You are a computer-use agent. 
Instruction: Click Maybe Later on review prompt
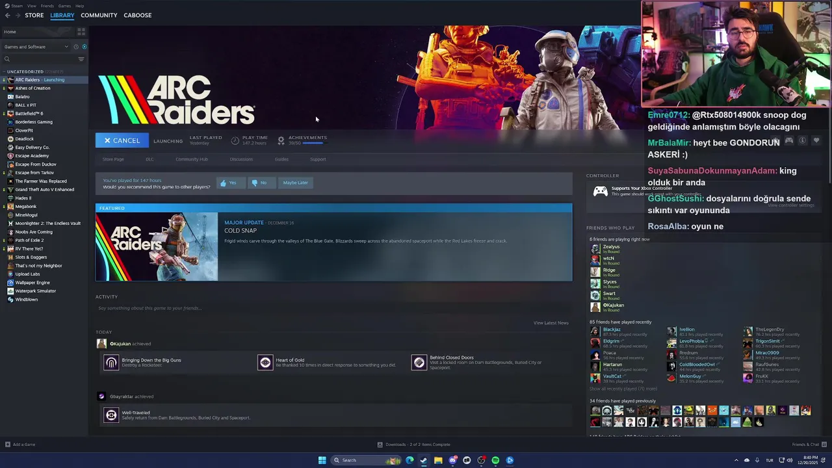(295, 183)
